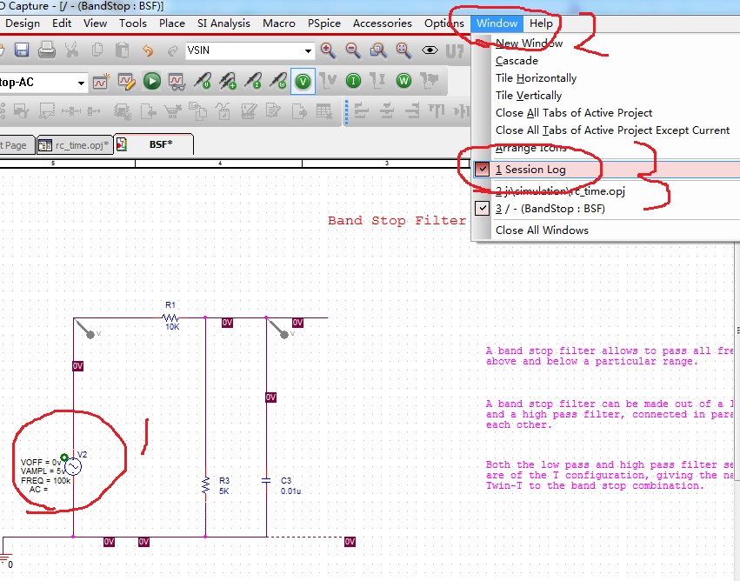Click the Copy icon in toolbar
Viewport: 740px width, 581px height.
coord(97,50)
